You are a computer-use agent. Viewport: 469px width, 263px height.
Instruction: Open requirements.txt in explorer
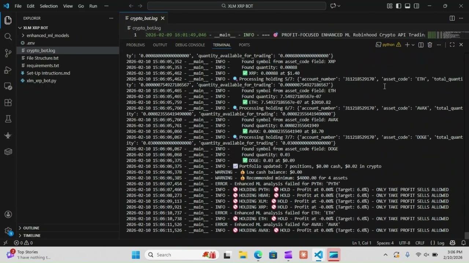tap(68, 66)
